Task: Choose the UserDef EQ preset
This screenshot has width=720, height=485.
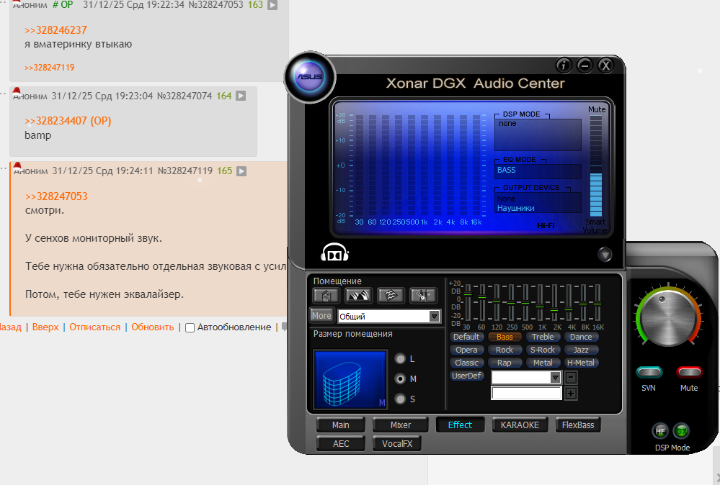Action: 466,376
